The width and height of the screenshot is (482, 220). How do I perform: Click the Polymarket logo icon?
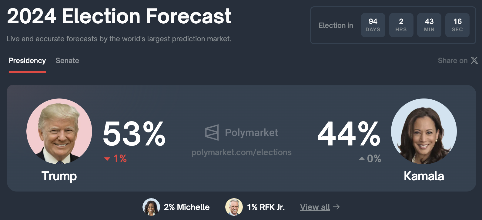pos(212,132)
